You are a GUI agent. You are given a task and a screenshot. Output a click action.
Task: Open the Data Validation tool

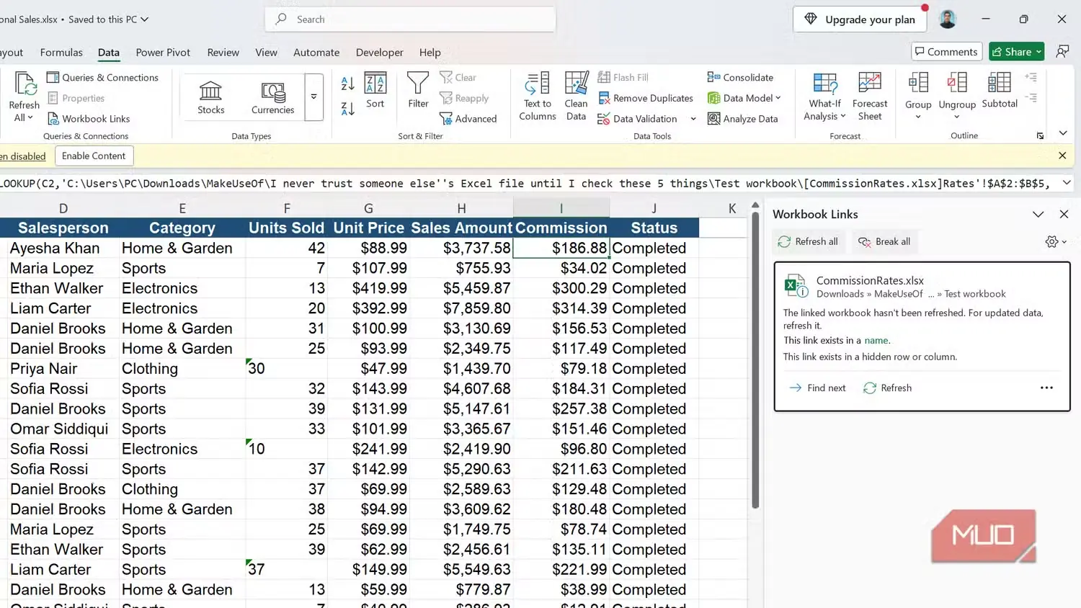click(x=638, y=119)
